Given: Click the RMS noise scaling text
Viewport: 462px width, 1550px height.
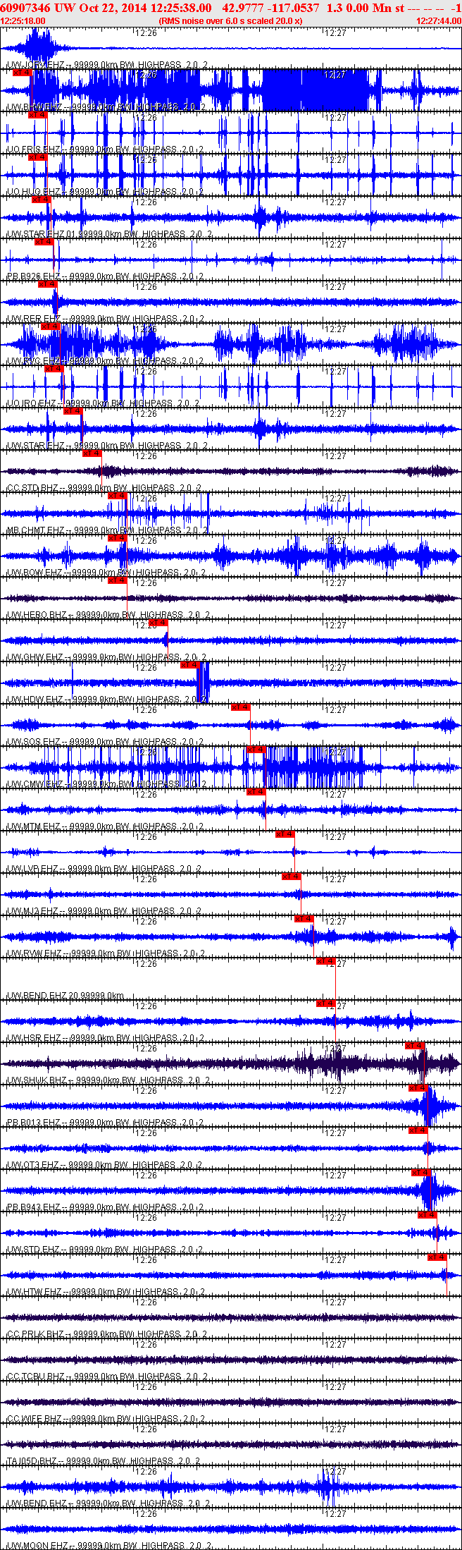Looking at the screenshot, I should [x=230, y=21].
